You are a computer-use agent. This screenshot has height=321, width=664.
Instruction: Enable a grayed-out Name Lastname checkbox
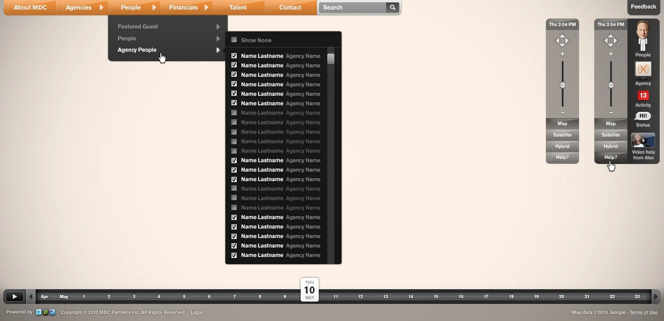[x=234, y=113]
